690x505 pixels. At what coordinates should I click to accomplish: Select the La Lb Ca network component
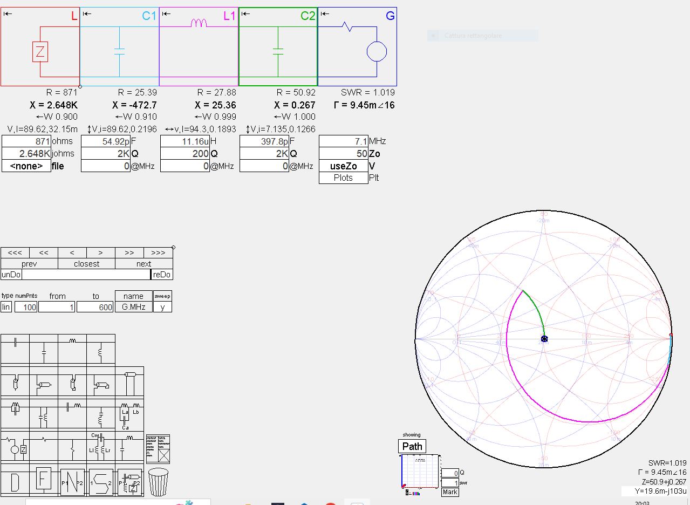pyautogui.click(x=129, y=414)
